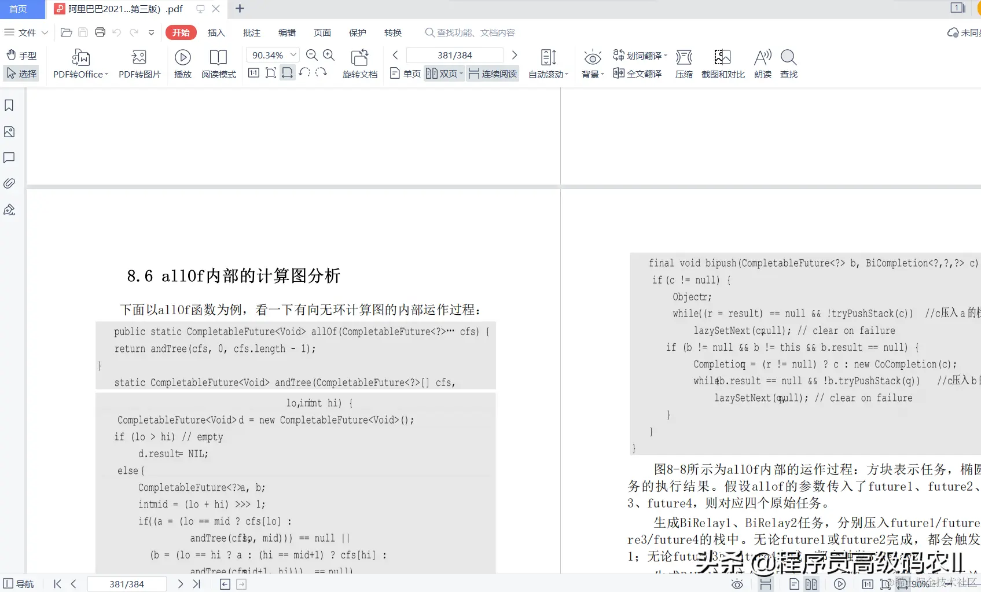981x592 pixels.
Task: Open the PDF转图片 converter
Action: pos(139,64)
